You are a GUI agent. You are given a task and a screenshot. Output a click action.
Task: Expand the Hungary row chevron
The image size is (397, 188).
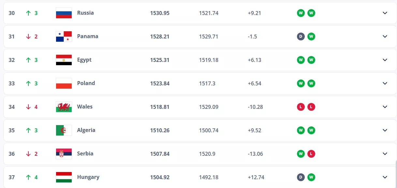385,177
